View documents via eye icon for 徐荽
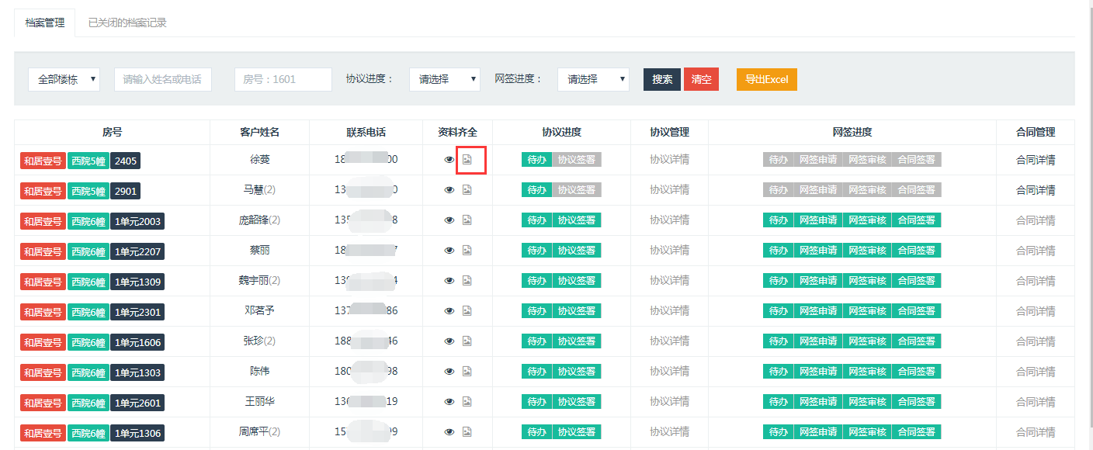The width and height of the screenshot is (1093, 450). (449, 160)
